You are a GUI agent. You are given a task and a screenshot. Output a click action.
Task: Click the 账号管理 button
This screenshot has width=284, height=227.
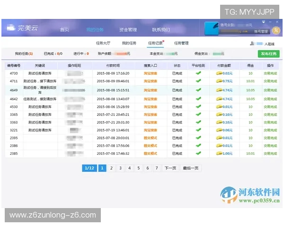[x=261, y=32]
